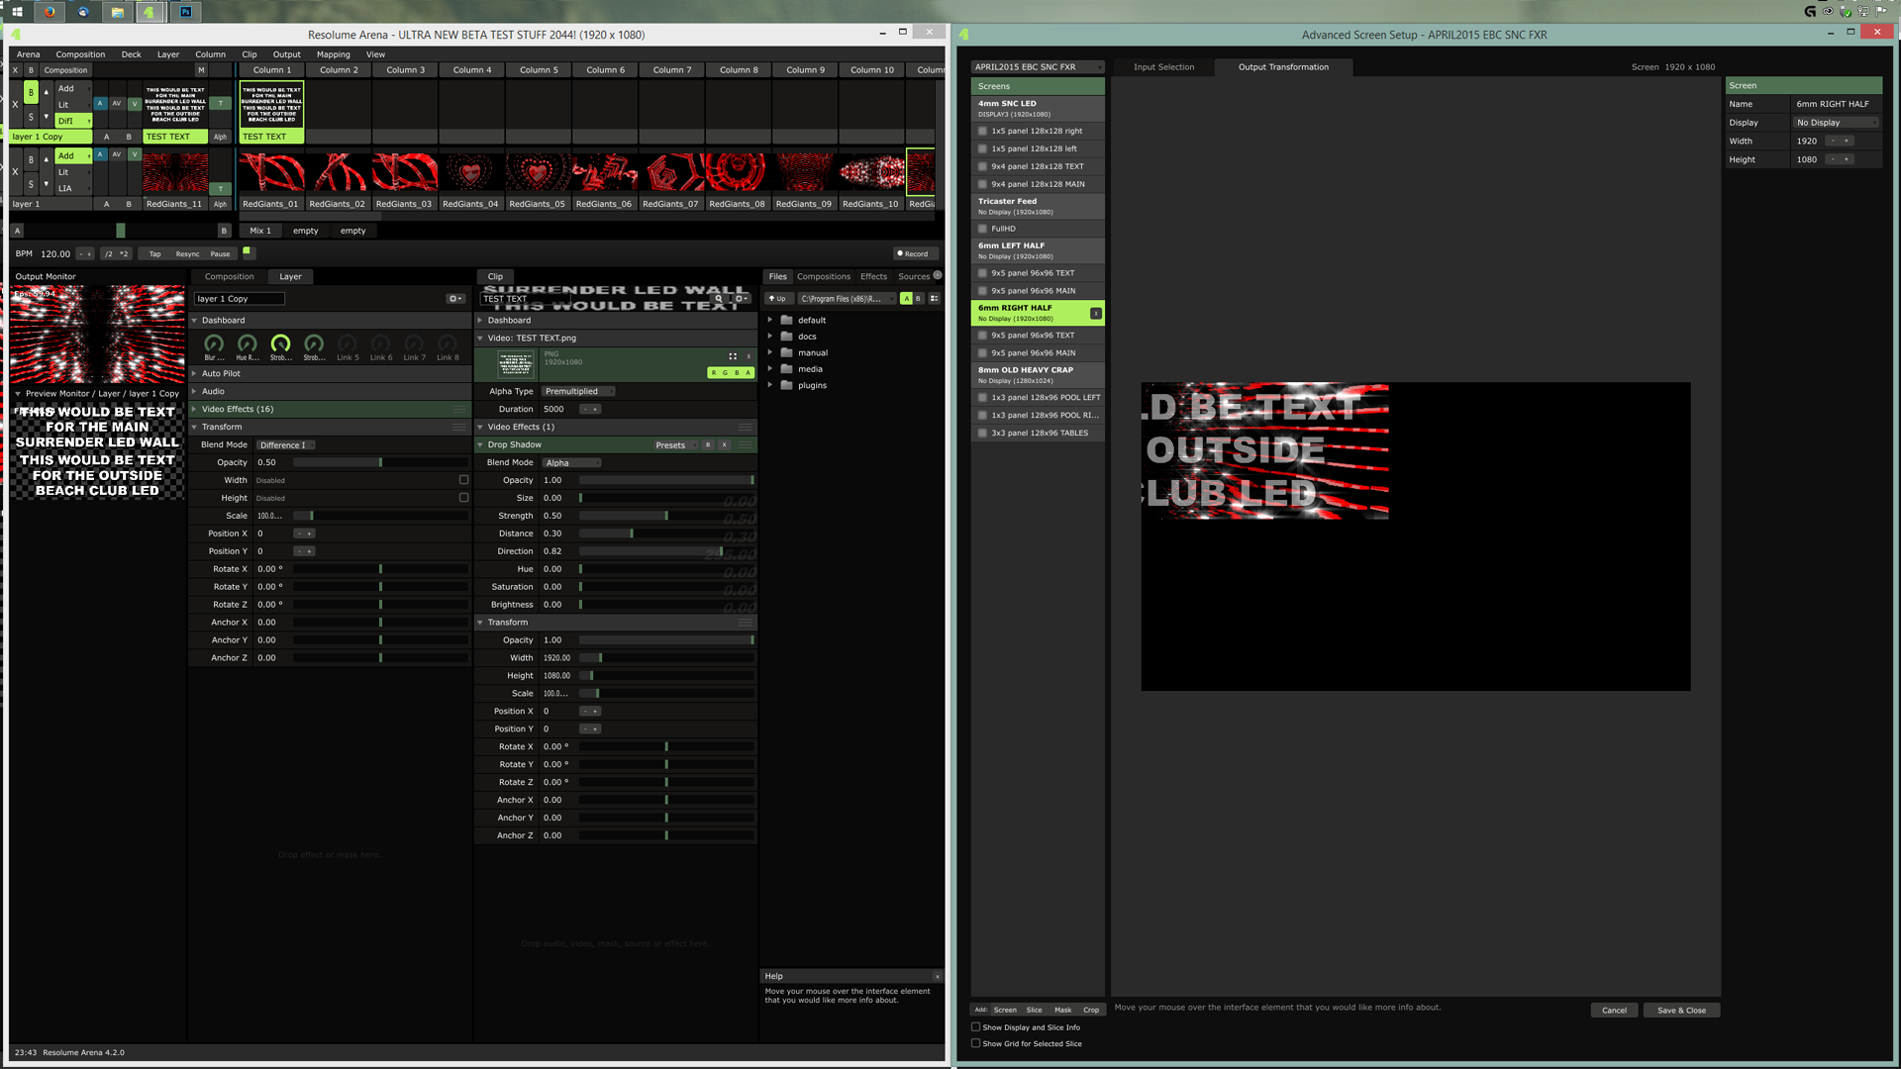Open the clip settings gear menu
This screenshot has height=1069, width=1901.
click(740, 298)
